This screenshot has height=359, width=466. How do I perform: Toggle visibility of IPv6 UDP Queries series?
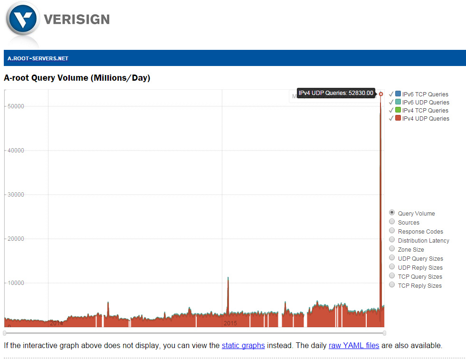pyautogui.click(x=391, y=102)
